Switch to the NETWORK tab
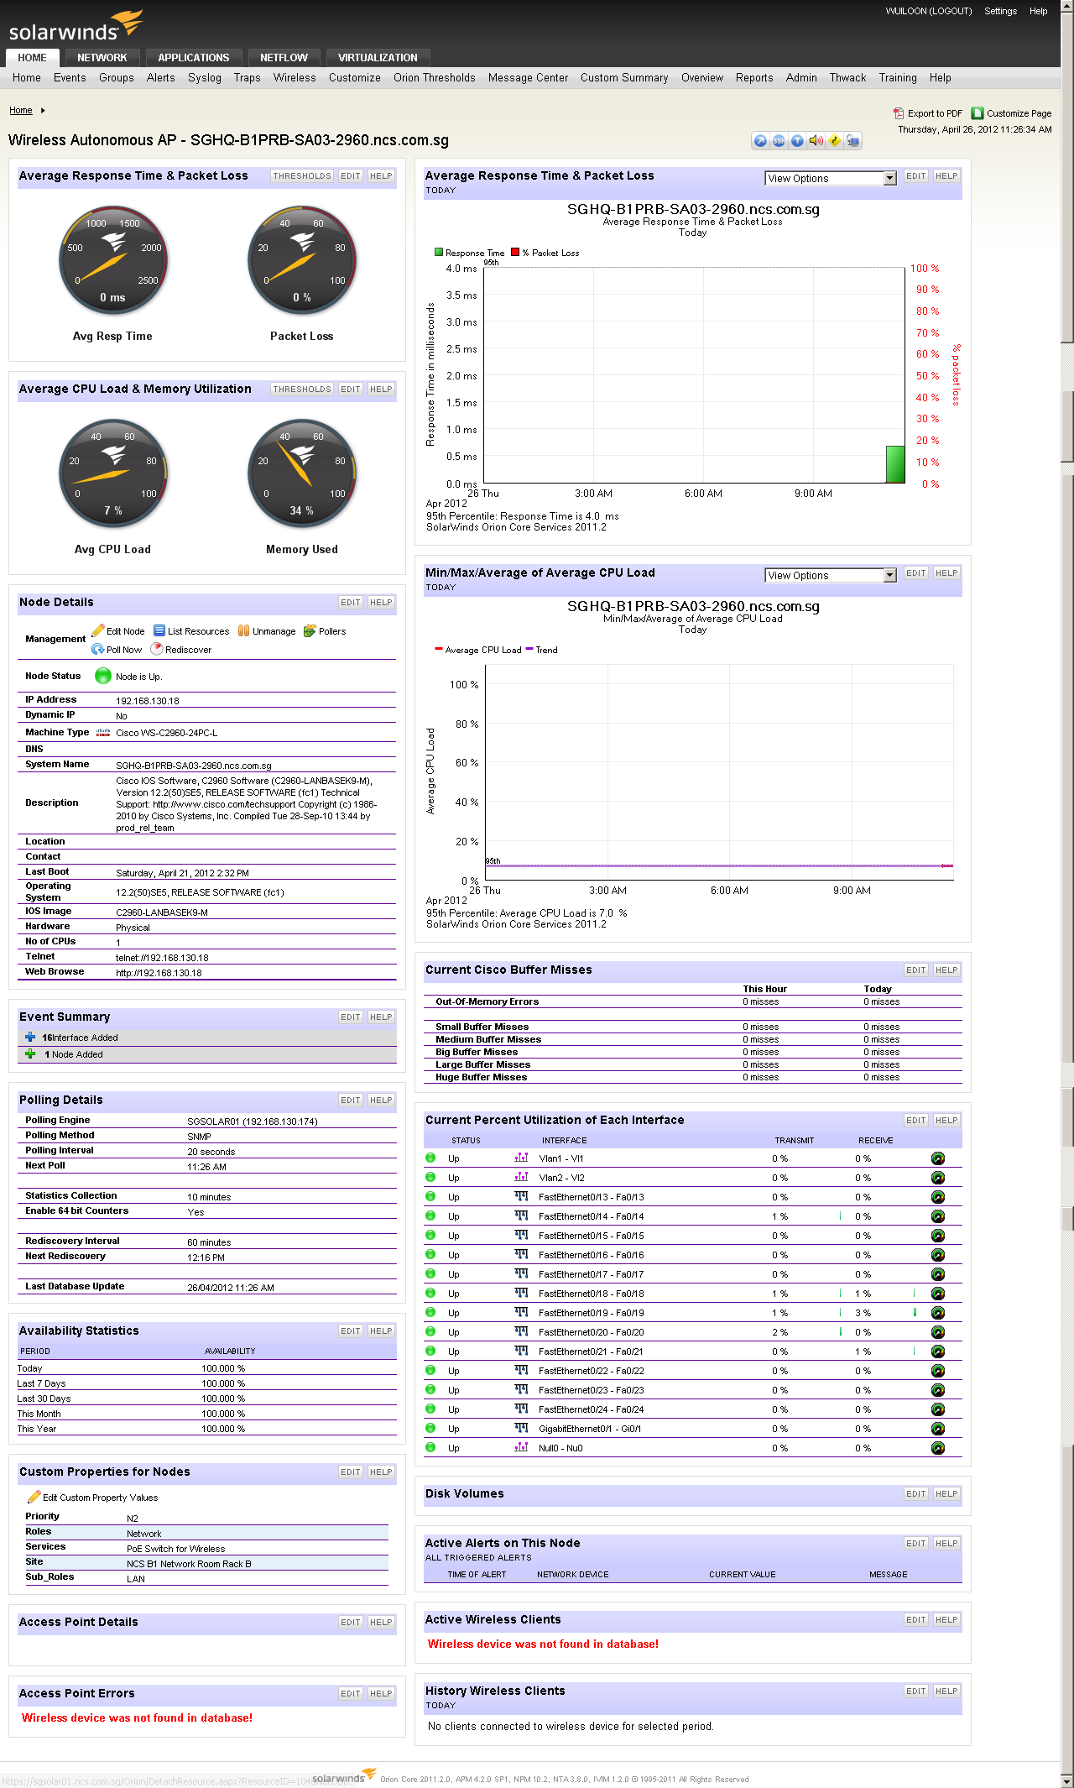 tap(102, 58)
